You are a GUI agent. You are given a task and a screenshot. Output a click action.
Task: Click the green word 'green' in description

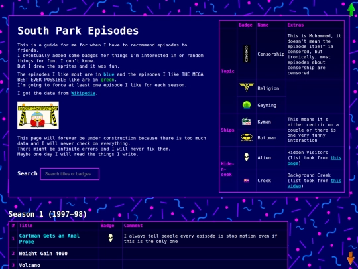(107, 80)
